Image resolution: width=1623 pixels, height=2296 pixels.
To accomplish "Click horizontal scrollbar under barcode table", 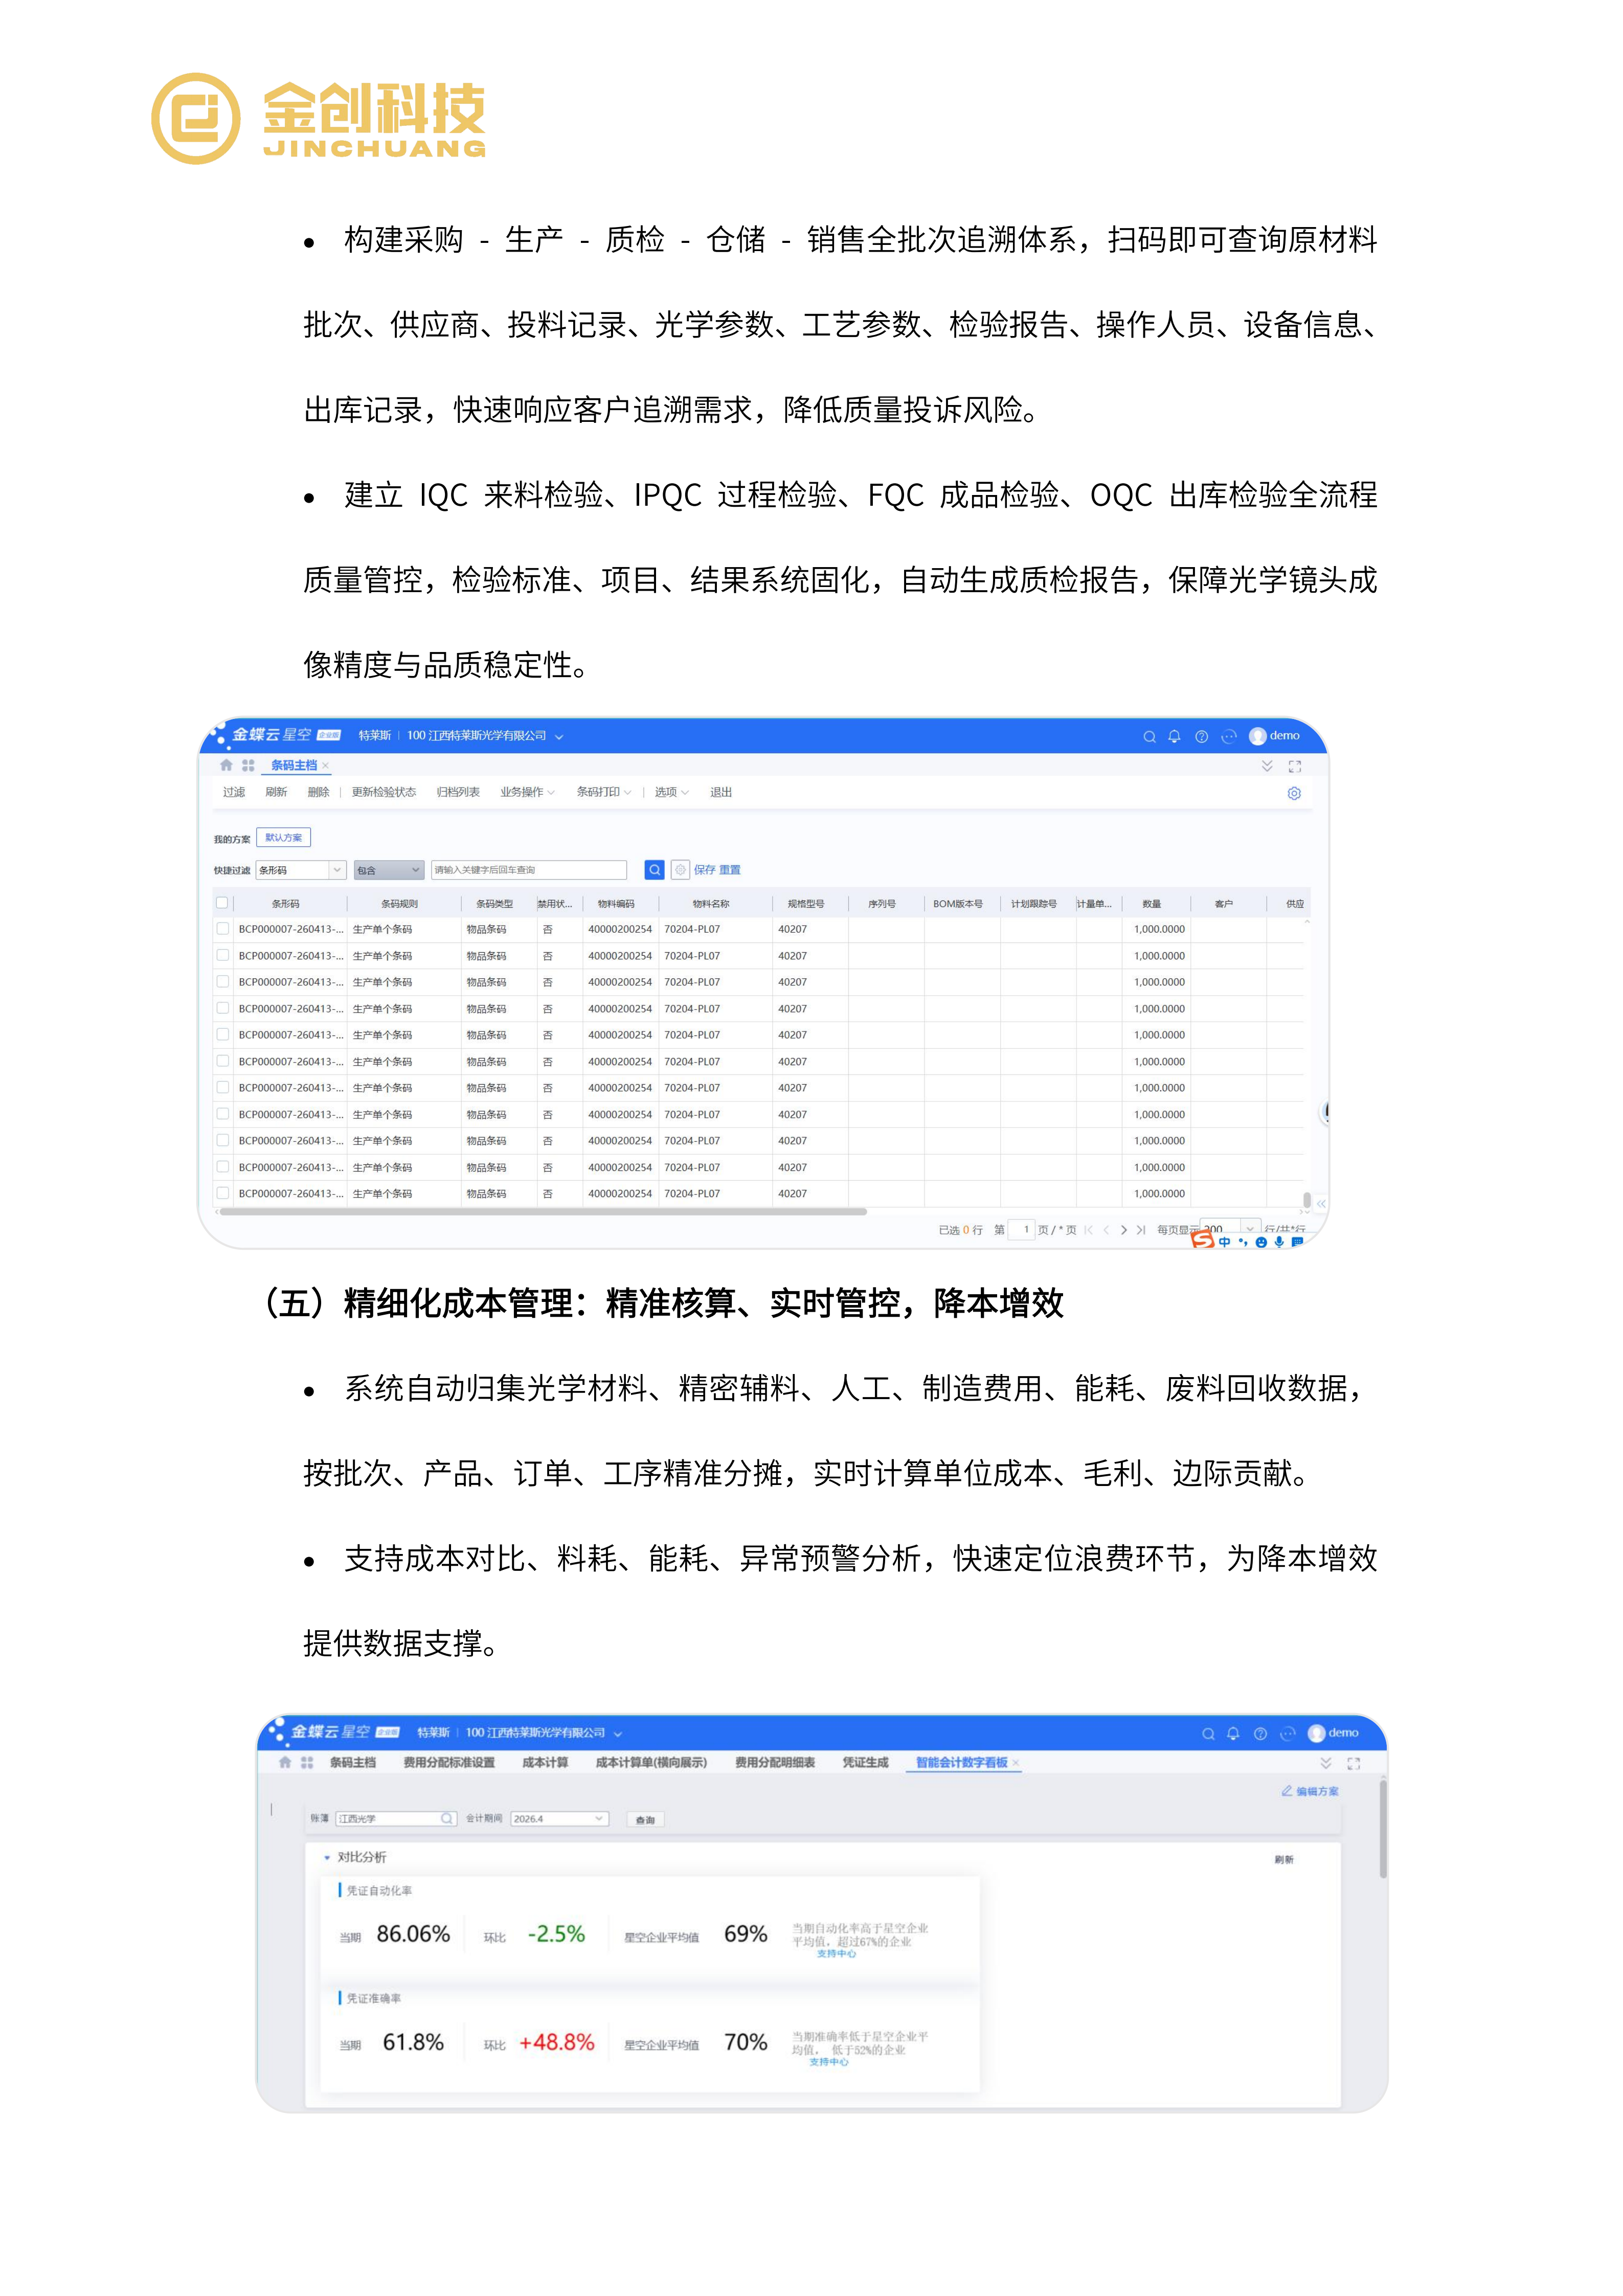I will [x=543, y=1211].
